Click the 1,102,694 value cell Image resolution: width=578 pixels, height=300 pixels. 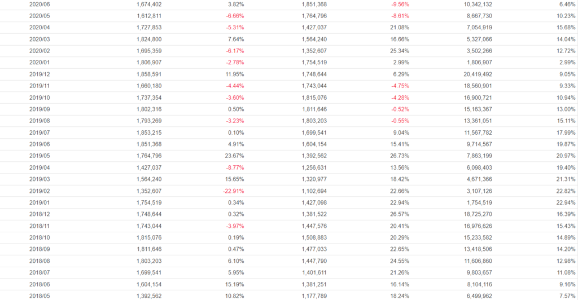click(310, 191)
